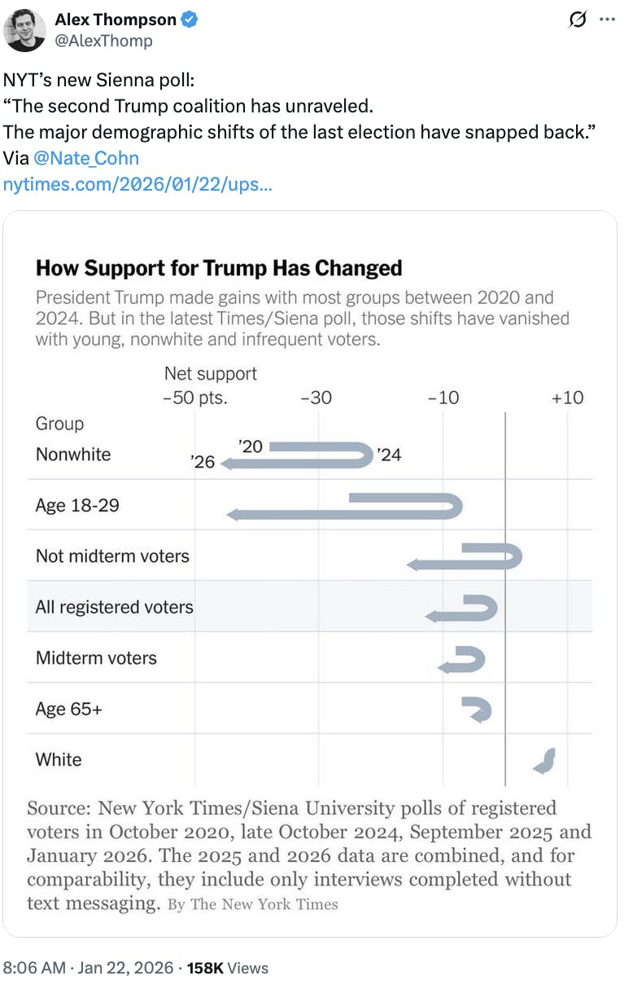The width and height of the screenshot is (633, 989).
Task: Click the chart title text
Action: tap(219, 268)
